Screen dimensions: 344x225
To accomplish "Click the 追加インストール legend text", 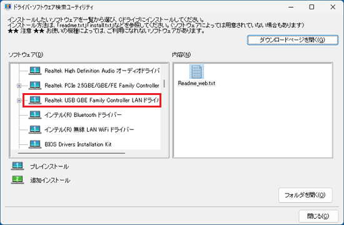I will (x=50, y=180).
